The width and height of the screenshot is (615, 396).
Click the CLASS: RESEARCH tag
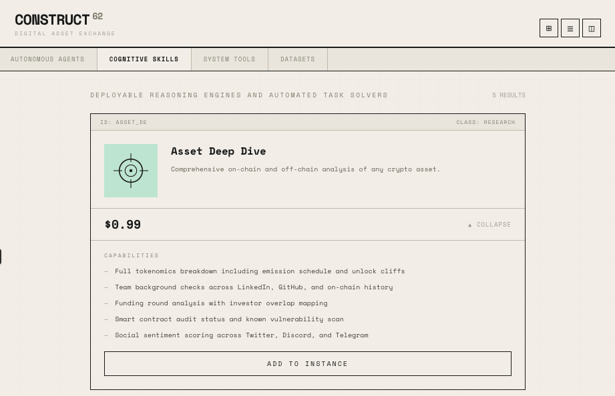pyautogui.click(x=485, y=122)
